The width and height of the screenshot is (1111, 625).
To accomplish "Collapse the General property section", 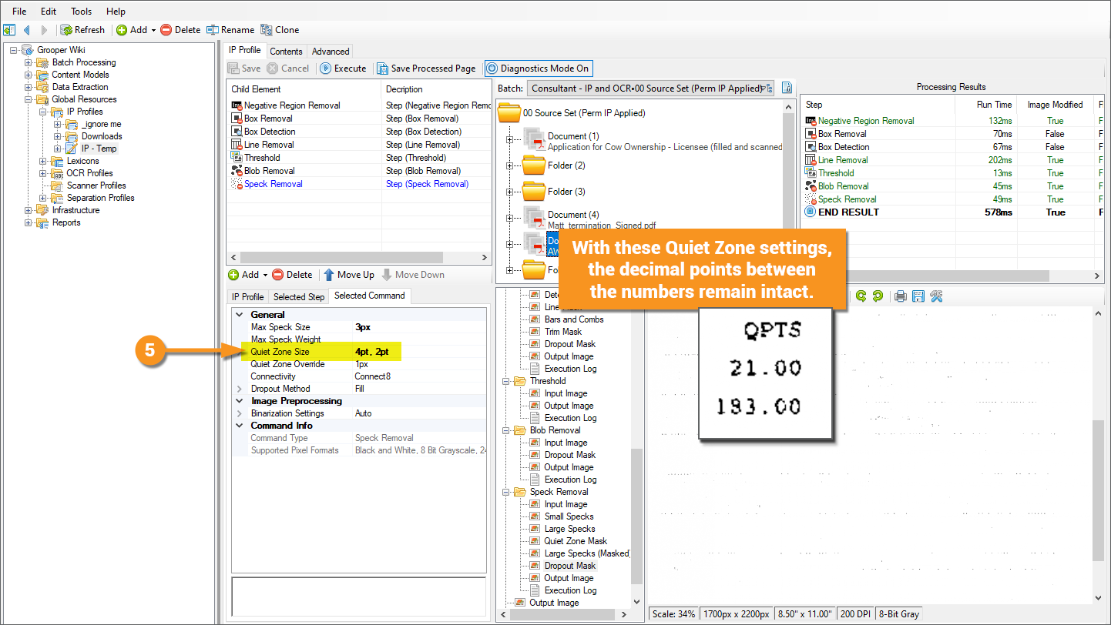I will [x=239, y=315].
